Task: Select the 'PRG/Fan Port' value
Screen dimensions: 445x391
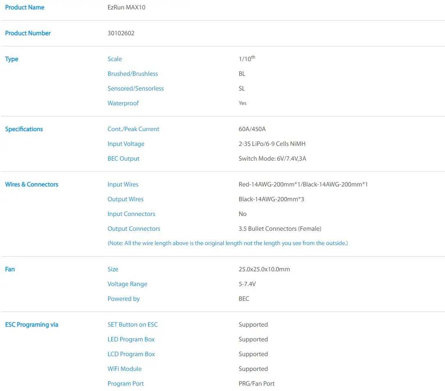Action: (257, 384)
